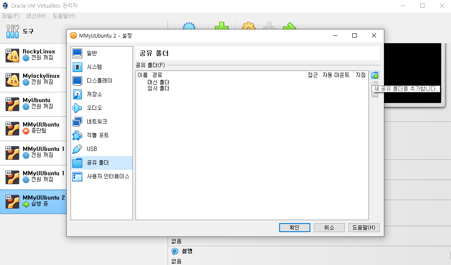This screenshot has width=451, height=265.
Task: Maximize the MMyUUbuntu 2 settings dialog
Action: pyautogui.click(x=354, y=35)
